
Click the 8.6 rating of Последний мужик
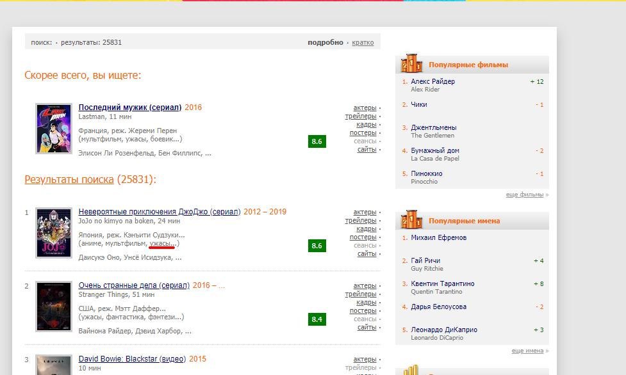click(317, 141)
